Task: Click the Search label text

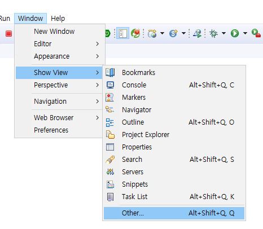Action: point(132,160)
